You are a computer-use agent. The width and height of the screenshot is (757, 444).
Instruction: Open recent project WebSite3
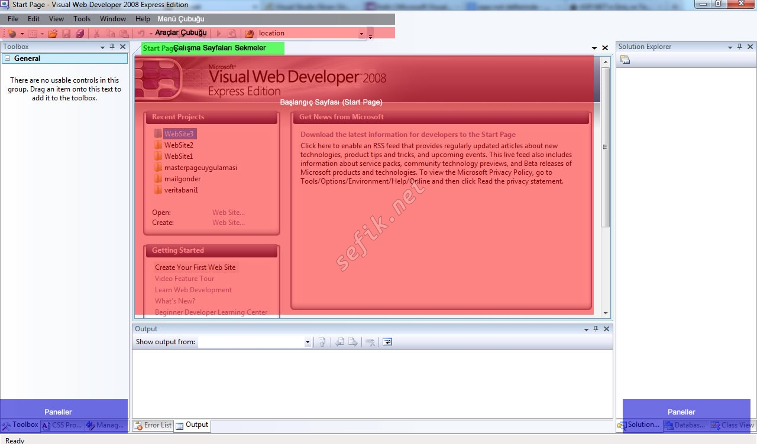179,134
